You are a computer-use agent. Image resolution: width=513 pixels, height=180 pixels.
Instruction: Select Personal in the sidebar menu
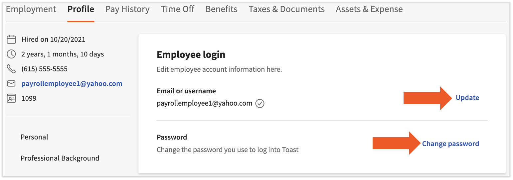tap(34, 137)
